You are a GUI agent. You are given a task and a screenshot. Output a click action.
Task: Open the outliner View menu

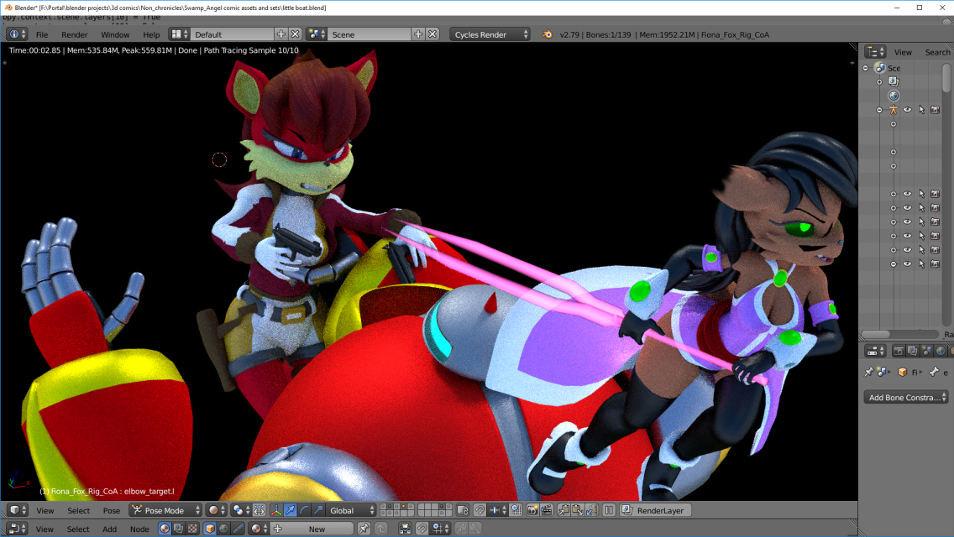903,52
